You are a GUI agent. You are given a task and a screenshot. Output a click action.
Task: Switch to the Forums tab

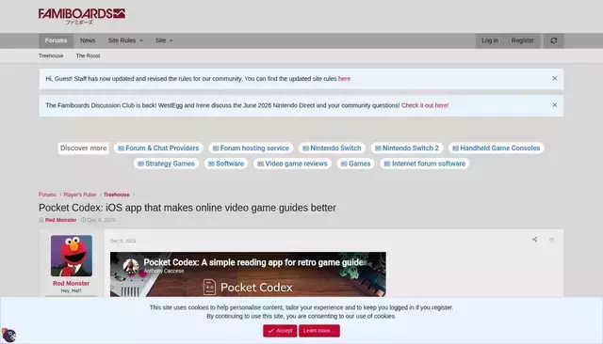(57, 40)
